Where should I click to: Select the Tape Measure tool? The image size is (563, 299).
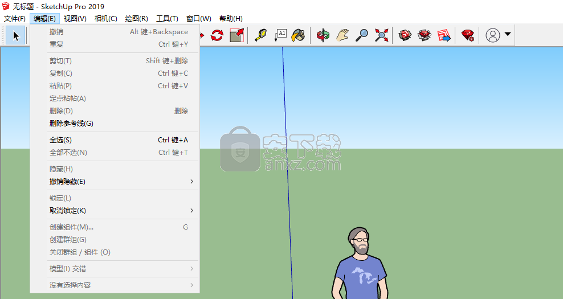[x=260, y=35]
